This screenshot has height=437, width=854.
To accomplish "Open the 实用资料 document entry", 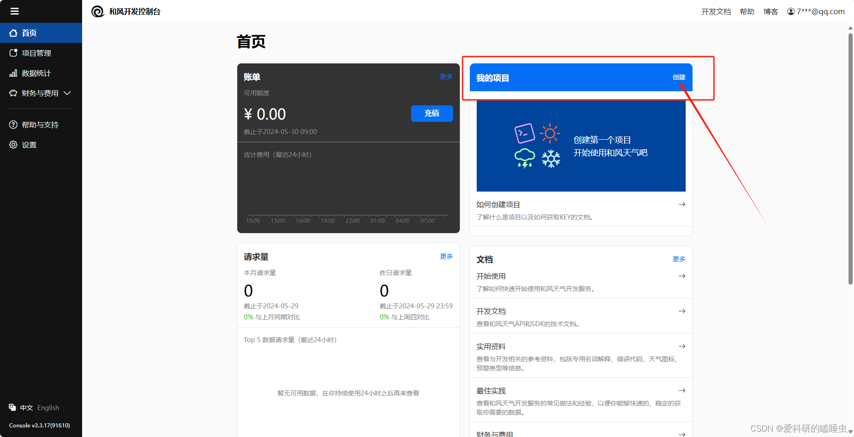I will (x=581, y=356).
